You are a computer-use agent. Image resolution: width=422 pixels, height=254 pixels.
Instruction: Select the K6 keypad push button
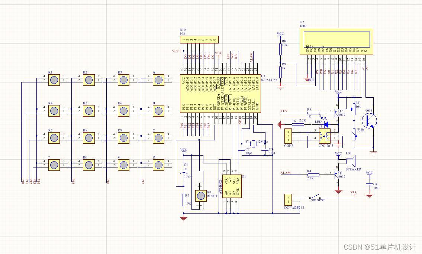(123, 111)
